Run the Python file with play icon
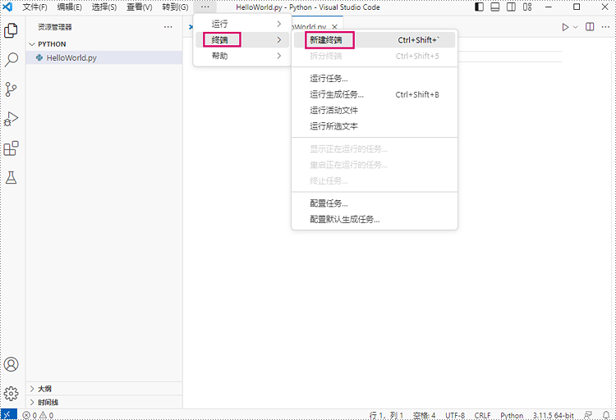Viewport: 616px width, 420px height. tap(565, 27)
